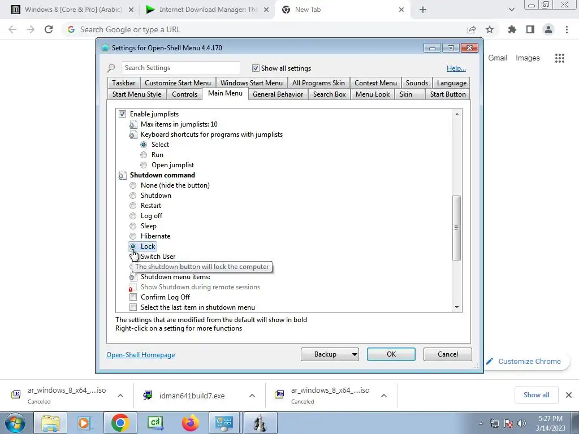Click the Chrome forward arrow

pyautogui.click(x=31, y=29)
